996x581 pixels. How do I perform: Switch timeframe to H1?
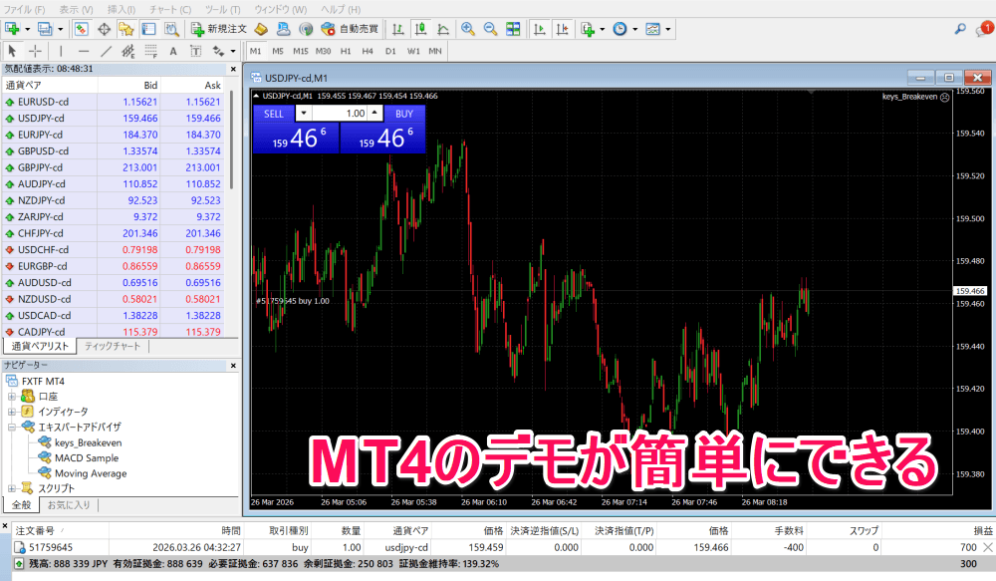346,51
